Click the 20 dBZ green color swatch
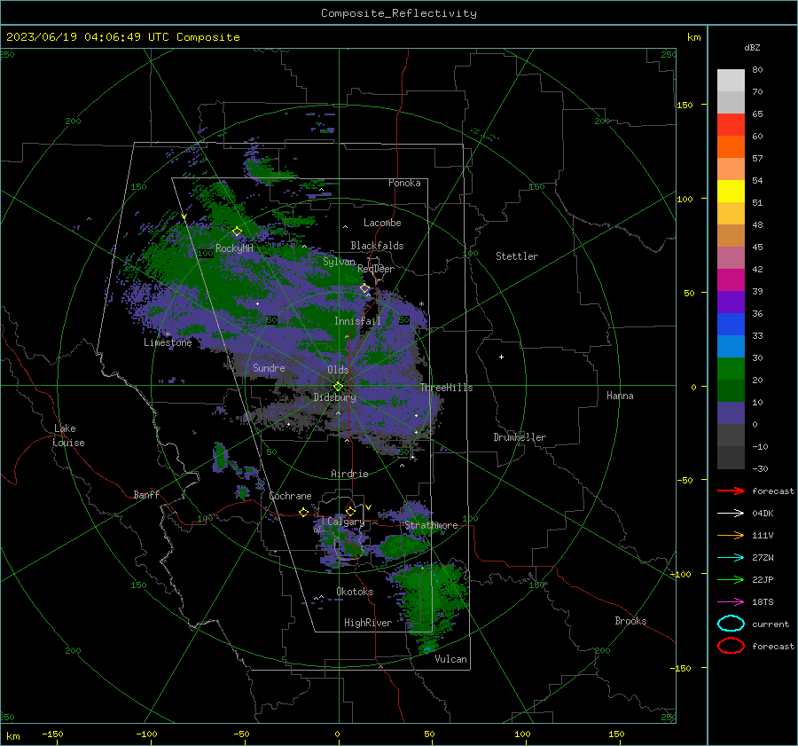 coord(731,369)
